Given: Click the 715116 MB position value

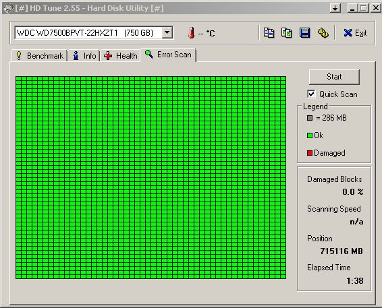Looking at the screenshot, I should 342,251.
